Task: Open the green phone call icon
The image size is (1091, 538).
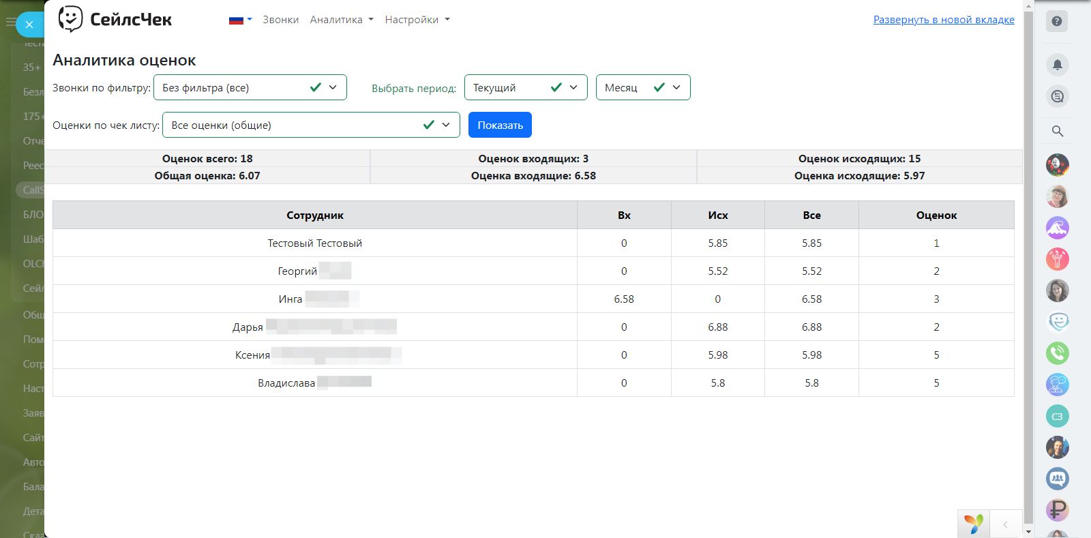Action: point(1057,353)
